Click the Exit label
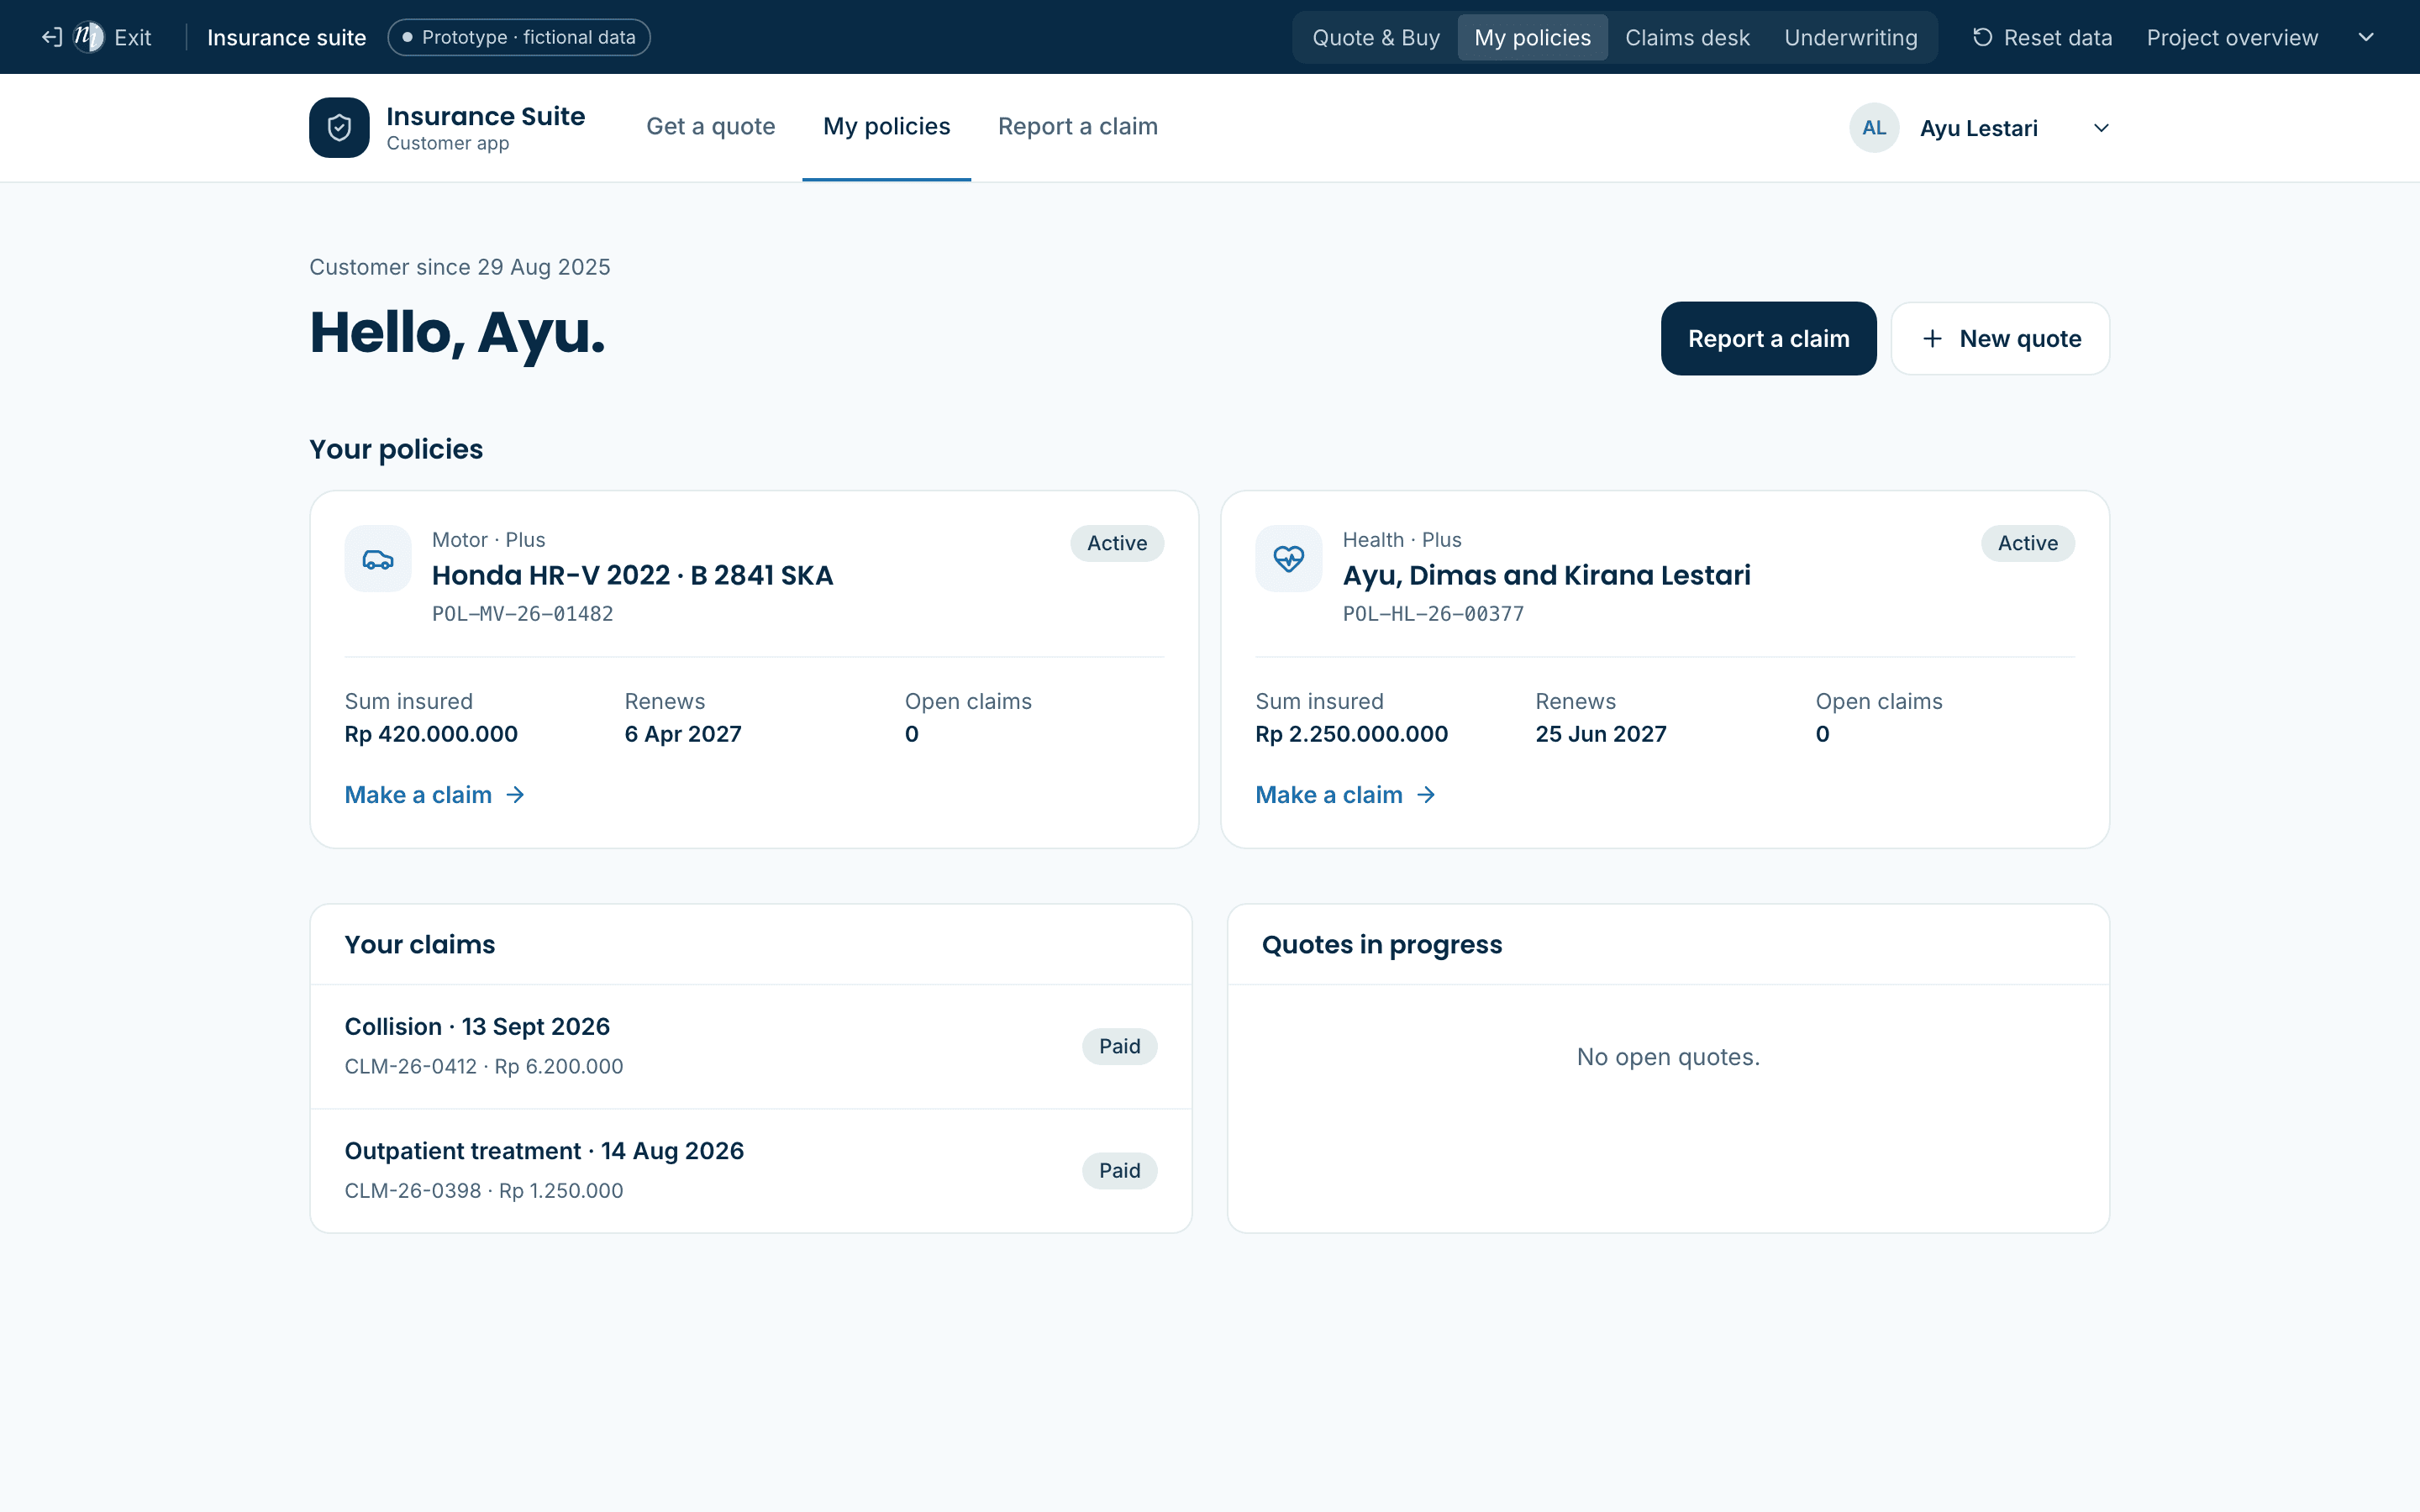Screen dimensions: 2420x1512 tap(133, 37)
